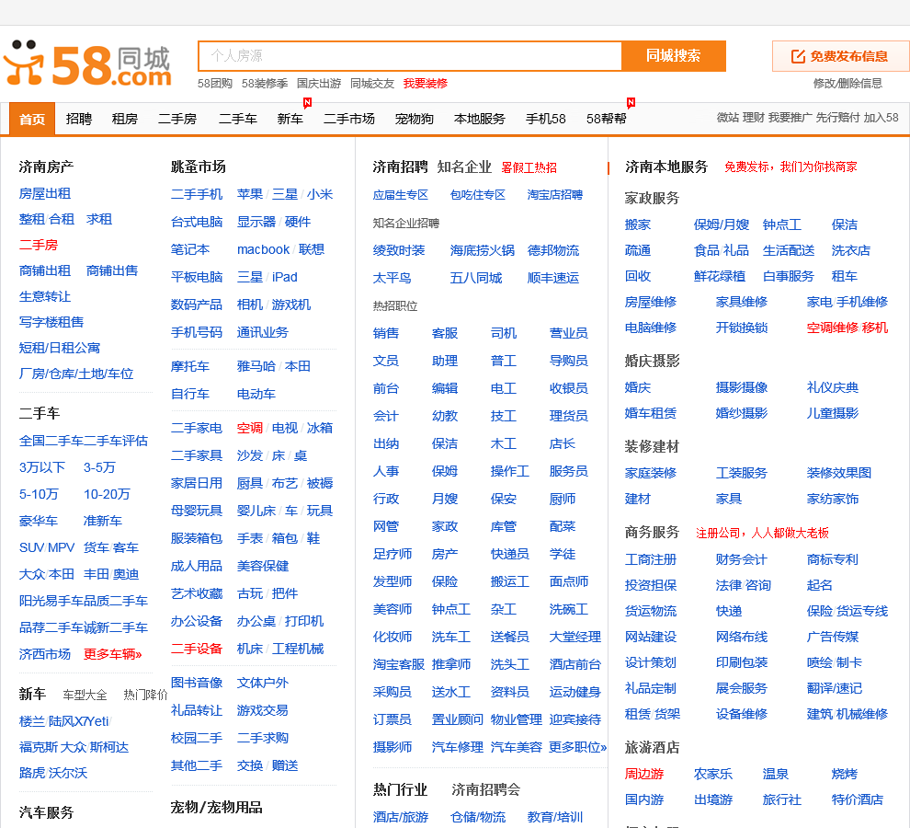This screenshot has width=910, height=828.
Task: Open the 保姆/月嫂 link
Action: tap(722, 224)
